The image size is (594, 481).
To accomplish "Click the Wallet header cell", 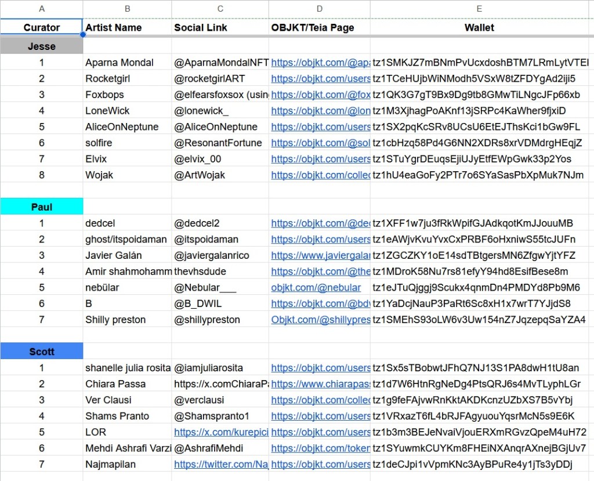I will pos(479,27).
